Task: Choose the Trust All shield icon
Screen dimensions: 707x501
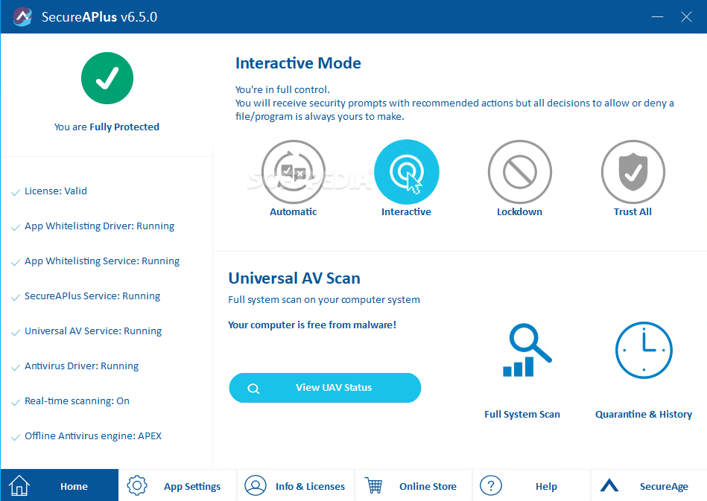Action: pos(633,172)
